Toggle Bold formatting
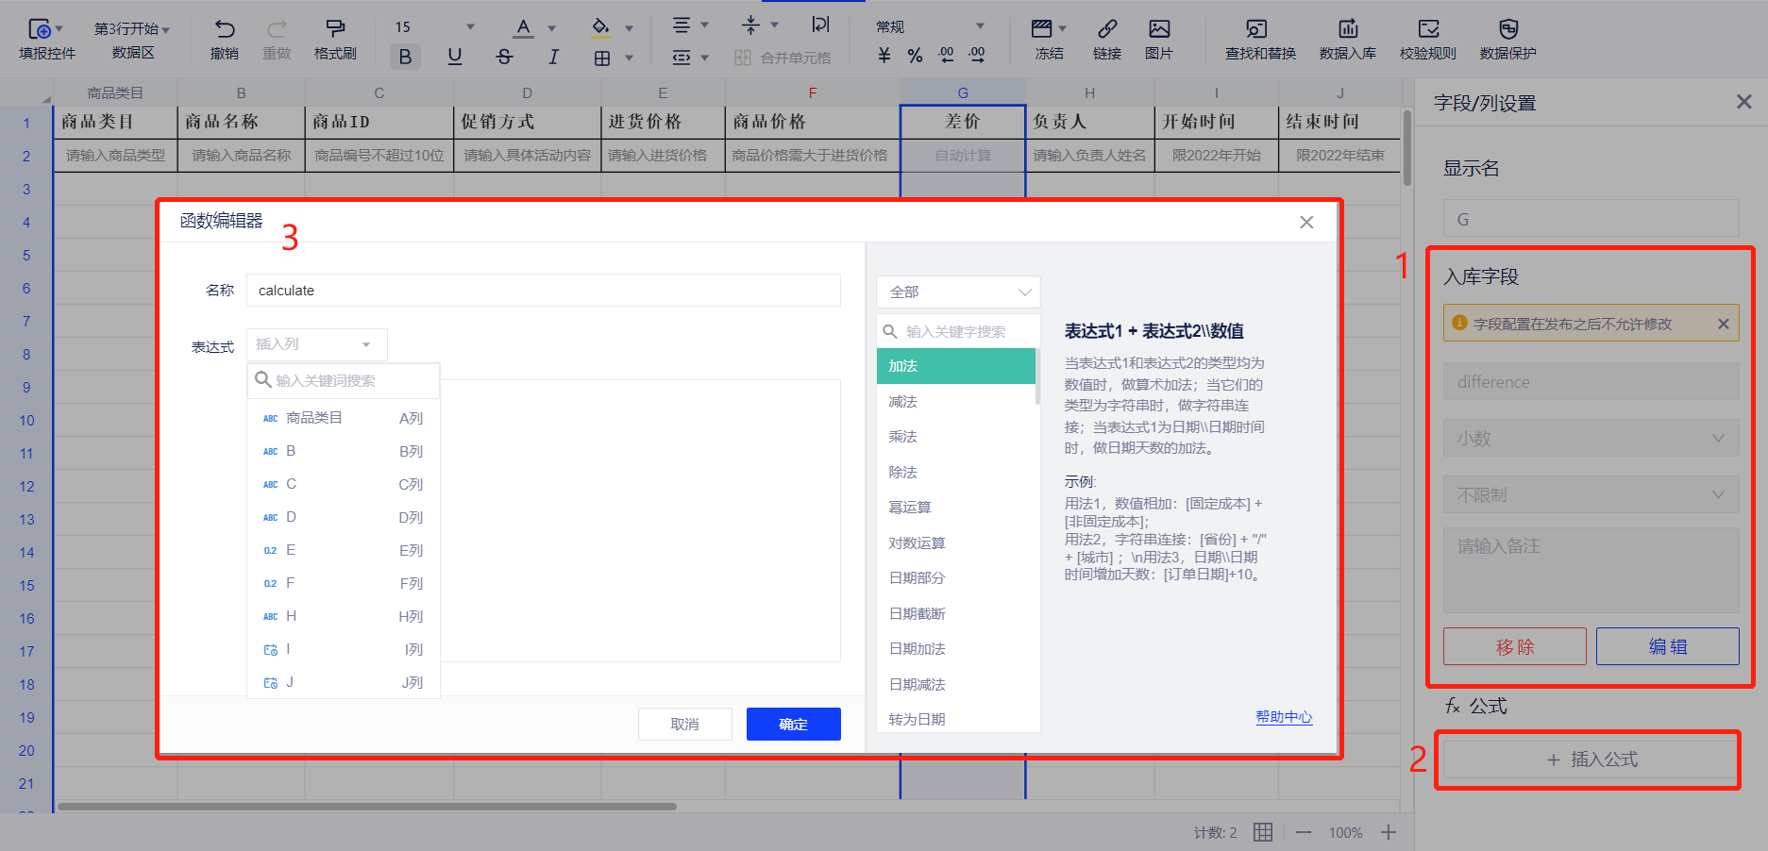 click(x=405, y=57)
